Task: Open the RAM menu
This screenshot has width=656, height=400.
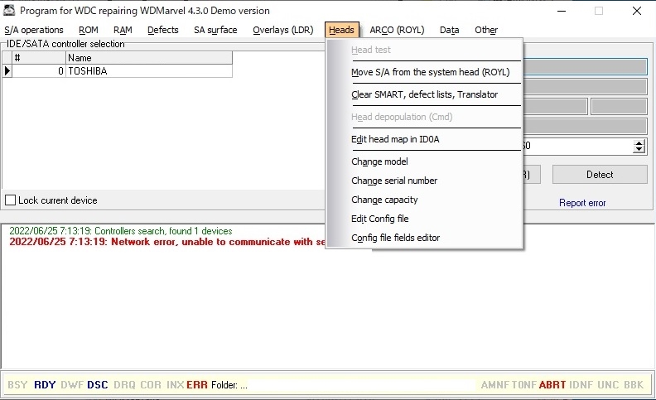Action: tap(123, 30)
